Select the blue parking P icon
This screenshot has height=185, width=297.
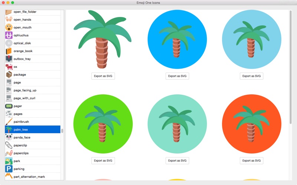(9, 169)
